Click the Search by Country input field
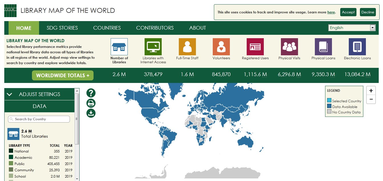 pos(39,119)
